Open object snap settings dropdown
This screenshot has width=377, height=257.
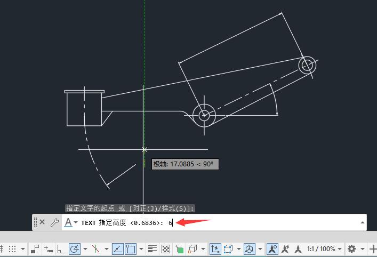[141, 249]
